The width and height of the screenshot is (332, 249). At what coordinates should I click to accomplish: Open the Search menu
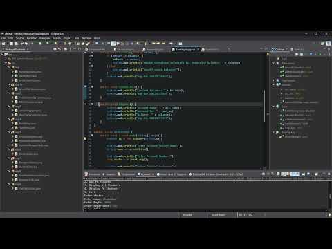57,38
